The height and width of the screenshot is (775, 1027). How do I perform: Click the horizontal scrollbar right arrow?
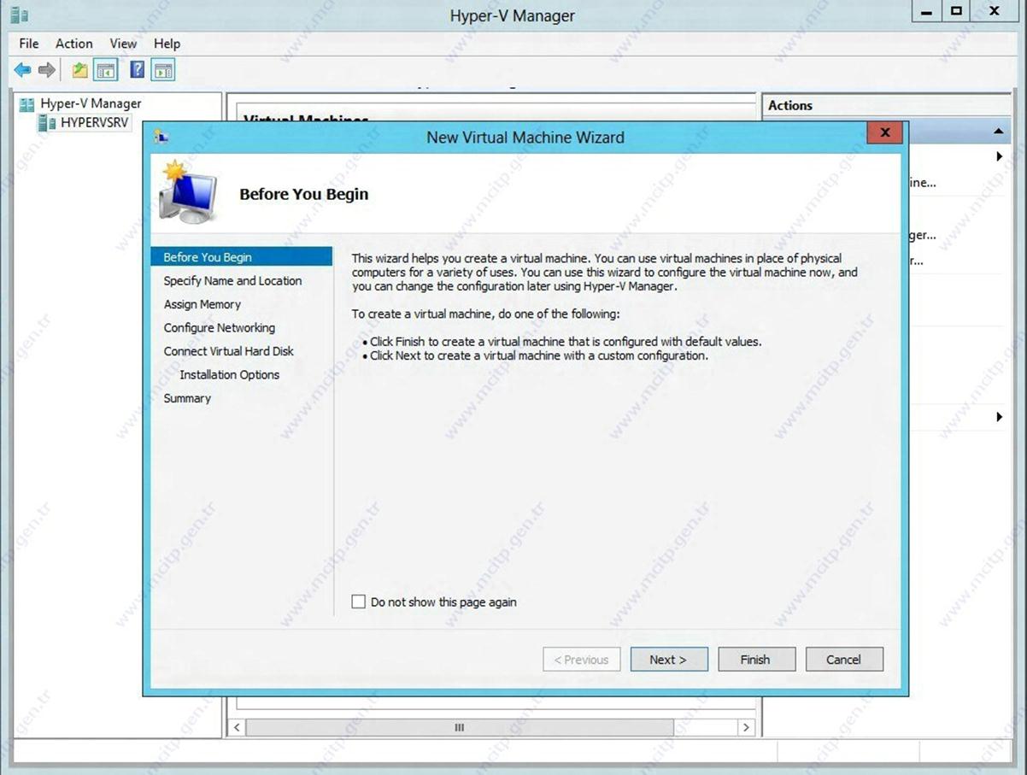(747, 727)
